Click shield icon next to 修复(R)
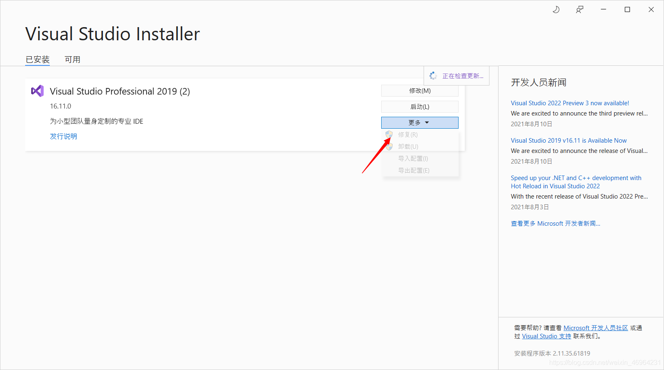The image size is (664, 370). [389, 134]
